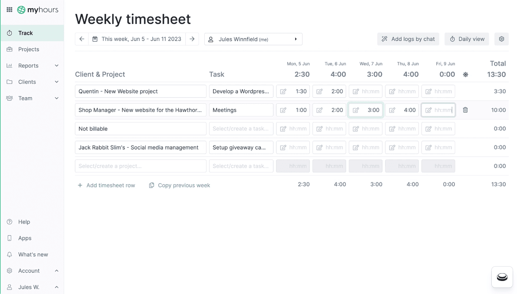This screenshot has height=294, width=517.
Task: Open the chat widget in bottom corner
Action: pyautogui.click(x=502, y=277)
